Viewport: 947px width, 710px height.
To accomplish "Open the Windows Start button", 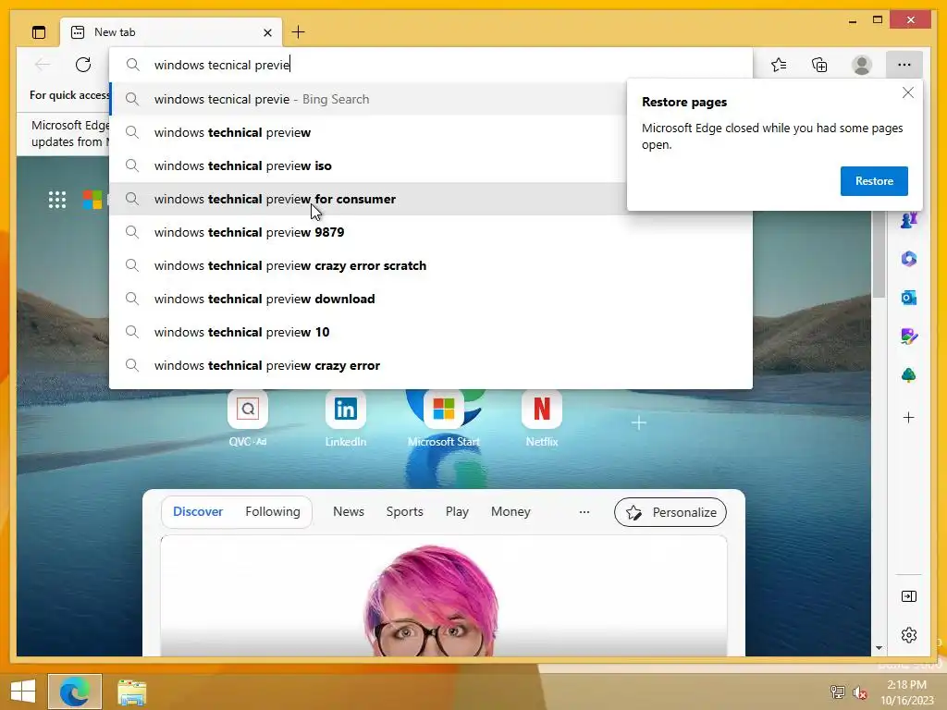I will point(23,692).
